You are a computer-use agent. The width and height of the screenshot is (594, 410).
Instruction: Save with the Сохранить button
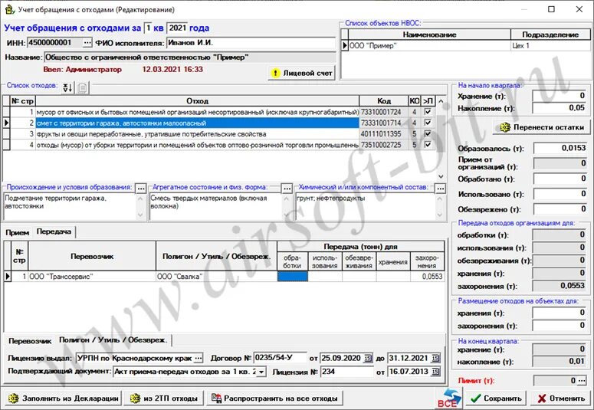point(496,399)
